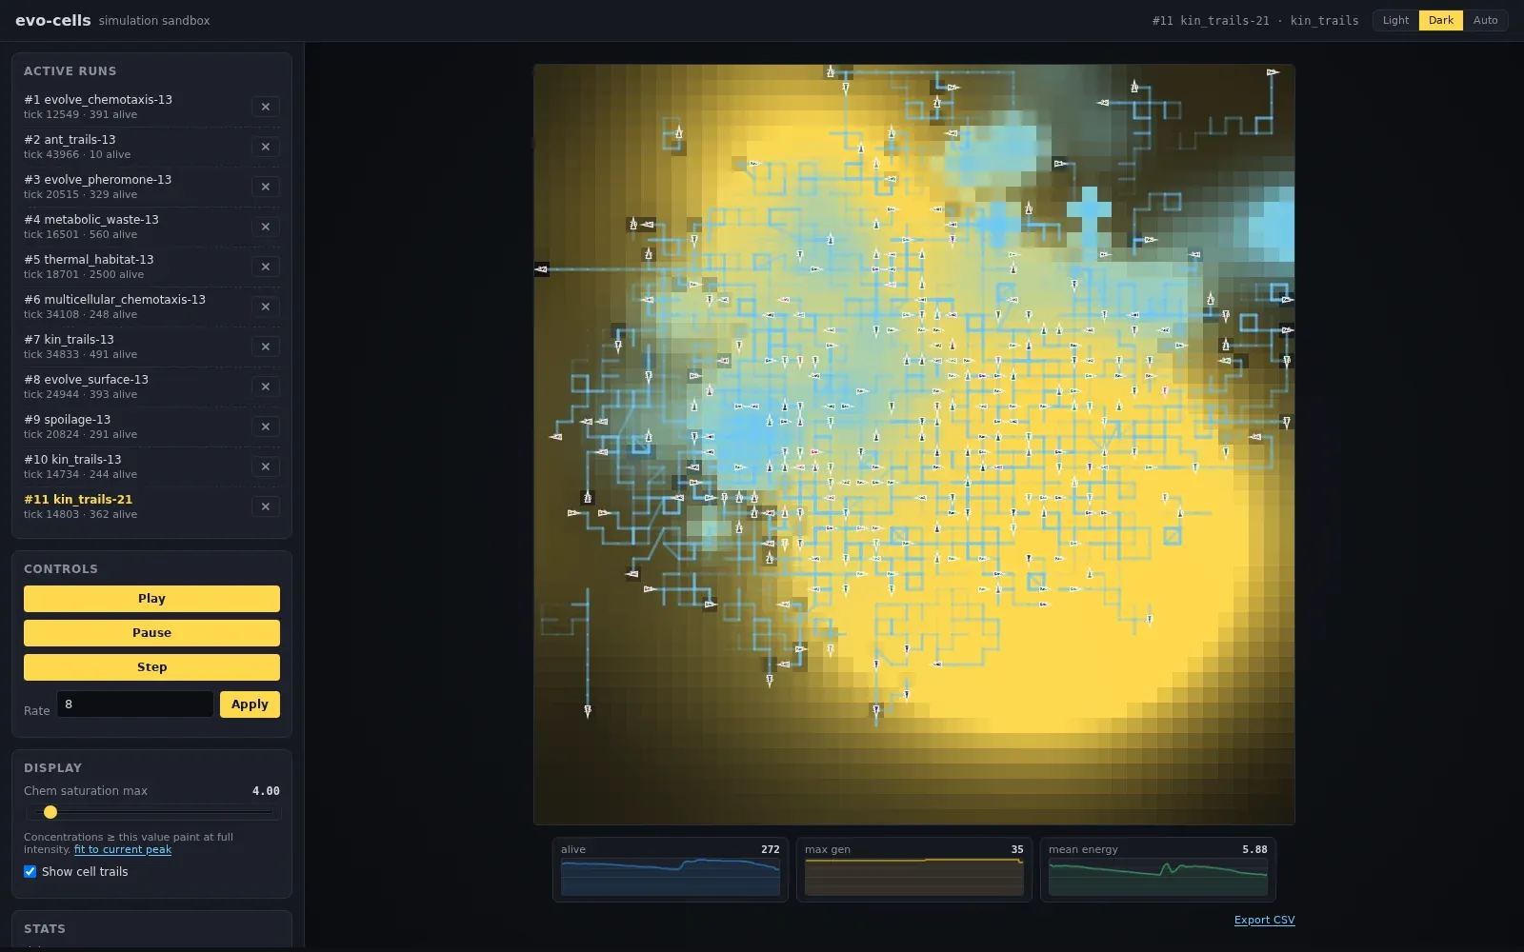Close run #9 spoilage-13
The height and width of the screenshot is (952, 1524).
pos(266,426)
